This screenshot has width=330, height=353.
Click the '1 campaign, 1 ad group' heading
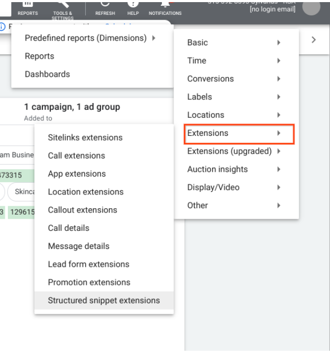pyautogui.click(x=72, y=107)
